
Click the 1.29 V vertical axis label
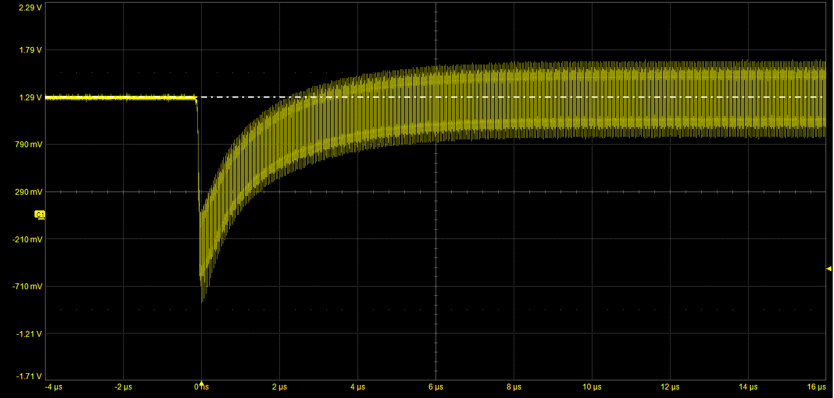pos(31,98)
